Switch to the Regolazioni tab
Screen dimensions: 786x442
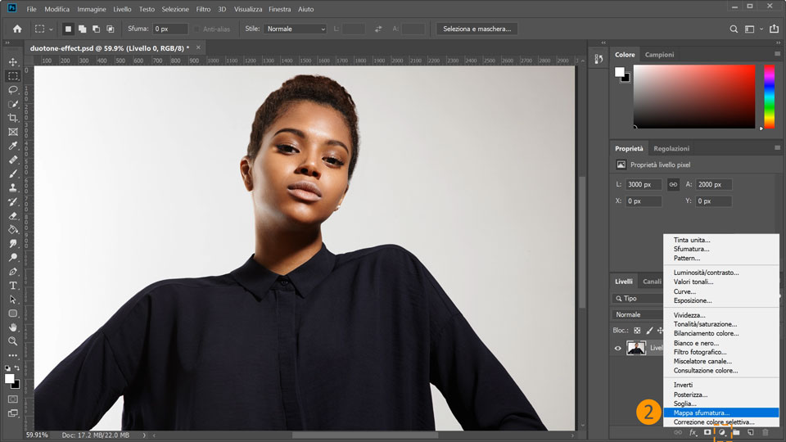(671, 148)
